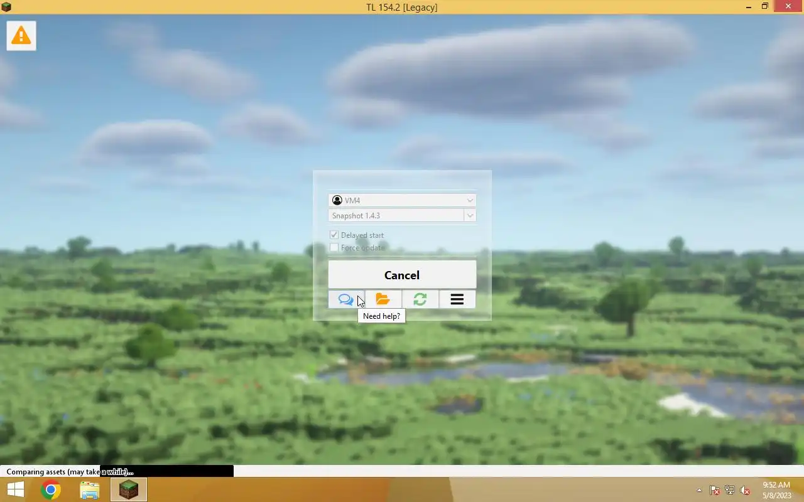This screenshot has width=804, height=502.
Task: Select the Minecraft block taskbar icon
Action: 129,489
